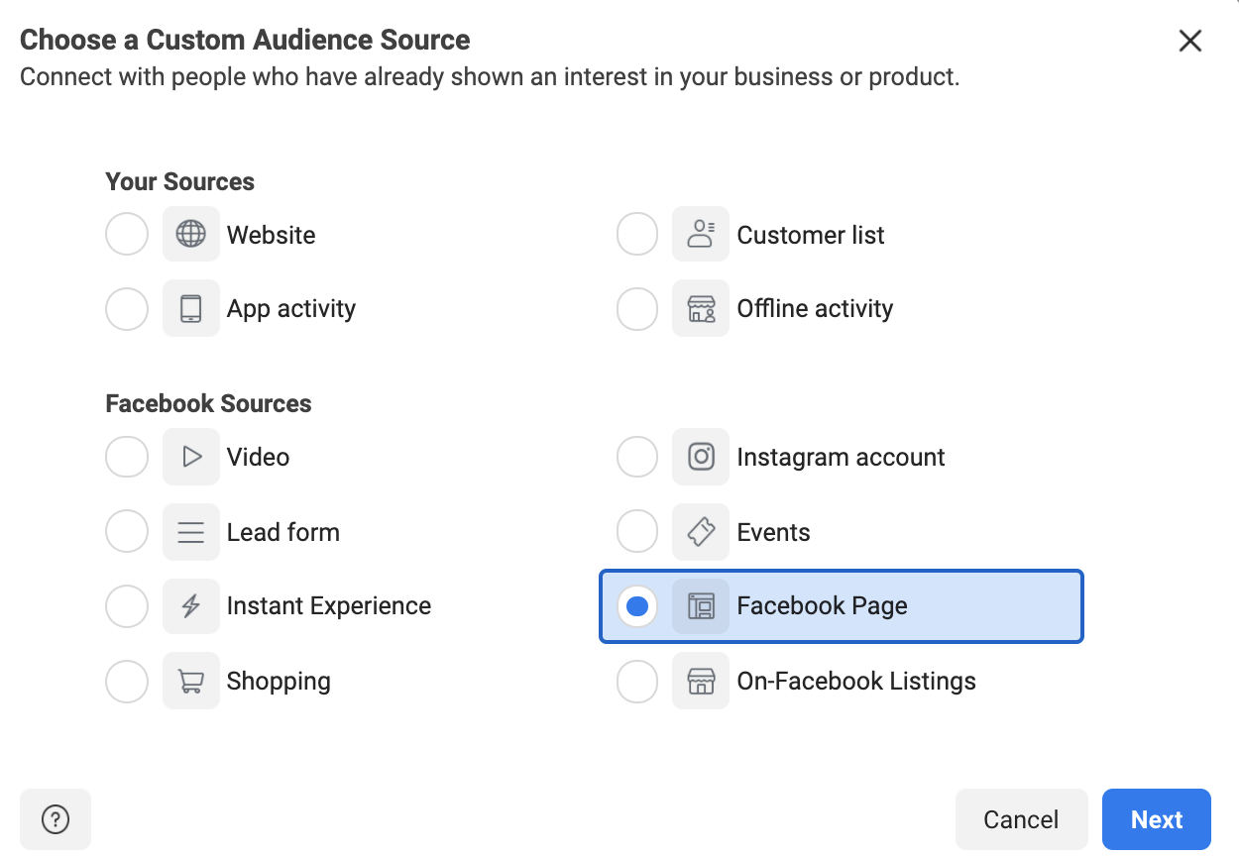Select the Facebook Page radio button

pyautogui.click(x=637, y=605)
